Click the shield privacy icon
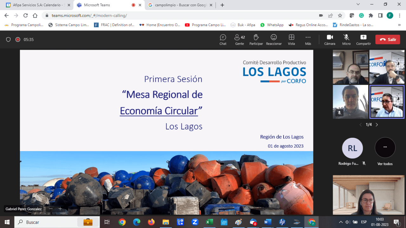 pyautogui.click(x=9, y=40)
